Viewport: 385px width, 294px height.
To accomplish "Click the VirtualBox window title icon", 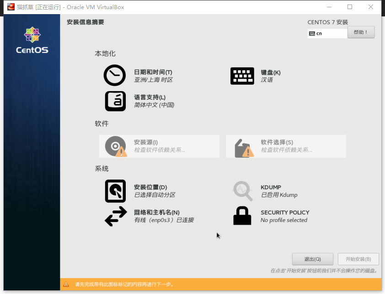I will [x=11, y=7].
